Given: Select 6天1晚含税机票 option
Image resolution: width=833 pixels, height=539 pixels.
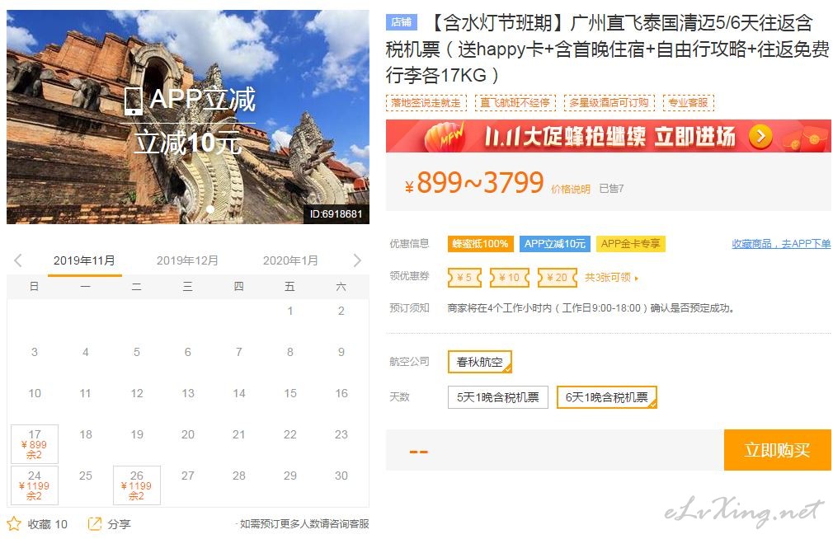Looking at the screenshot, I should pos(607,397).
